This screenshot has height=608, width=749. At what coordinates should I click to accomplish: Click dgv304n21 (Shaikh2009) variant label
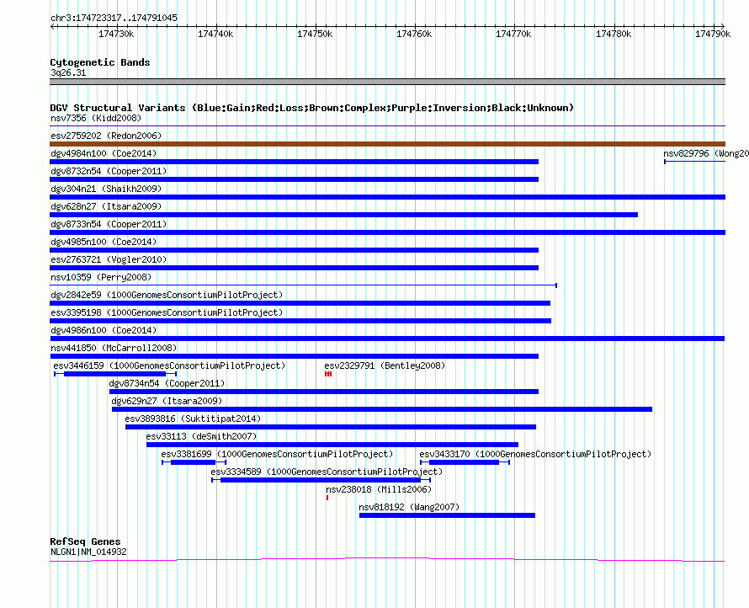[106, 189]
